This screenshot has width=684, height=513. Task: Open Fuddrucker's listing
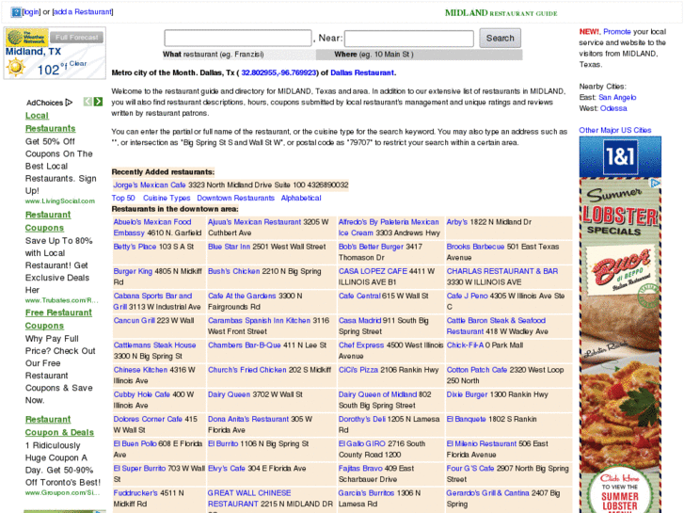point(135,493)
